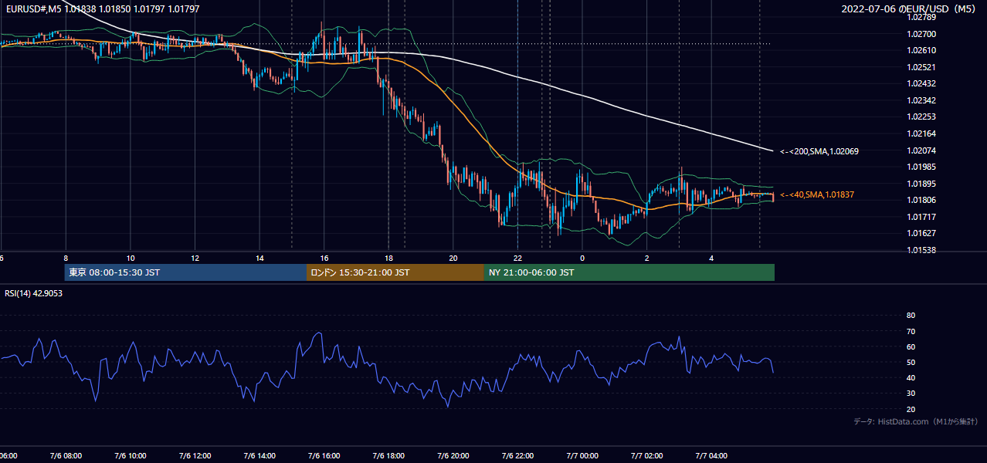Click the 7/6 08:00 date label
This screenshot has width=987, height=463.
tap(66, 456)
